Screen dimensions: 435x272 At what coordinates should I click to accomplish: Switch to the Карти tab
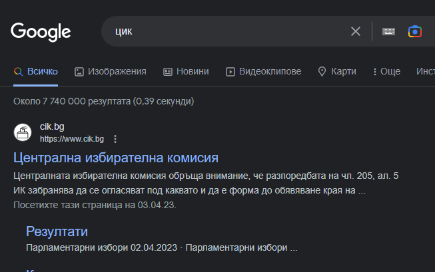[337, 71]
